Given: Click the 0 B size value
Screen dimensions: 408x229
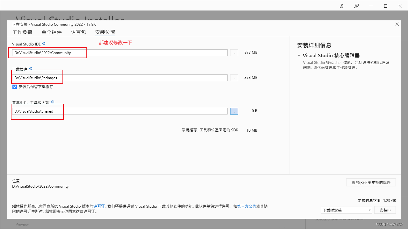Looking at the screenshot, I should coord(254,111).
